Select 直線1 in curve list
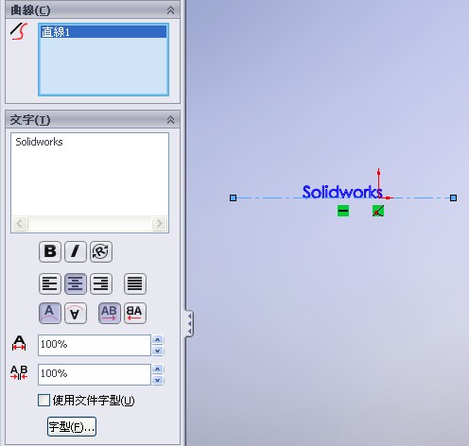The height and width of the screenshot is (446, 469). [103, 32]
